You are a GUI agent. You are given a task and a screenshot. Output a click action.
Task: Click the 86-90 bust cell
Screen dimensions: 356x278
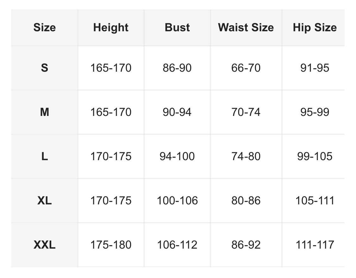(x=177, y=68)
